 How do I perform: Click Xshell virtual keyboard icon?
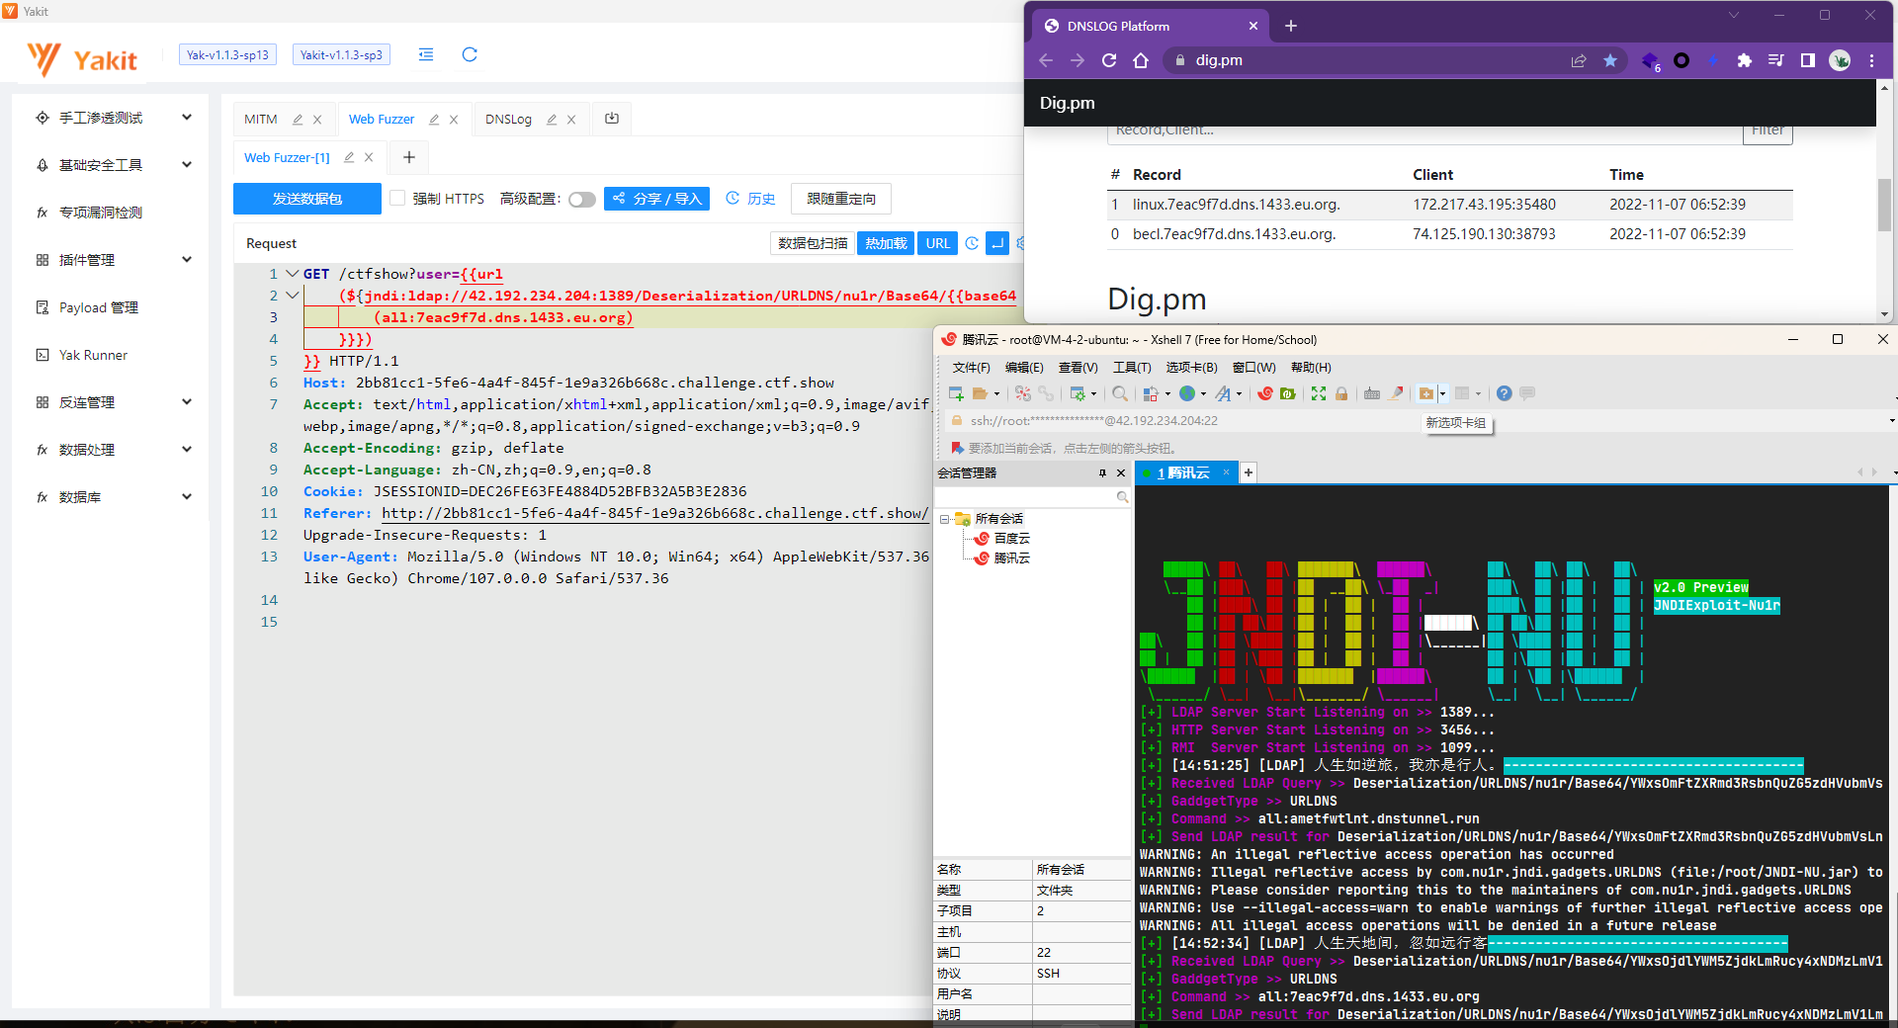(1372, 393)
